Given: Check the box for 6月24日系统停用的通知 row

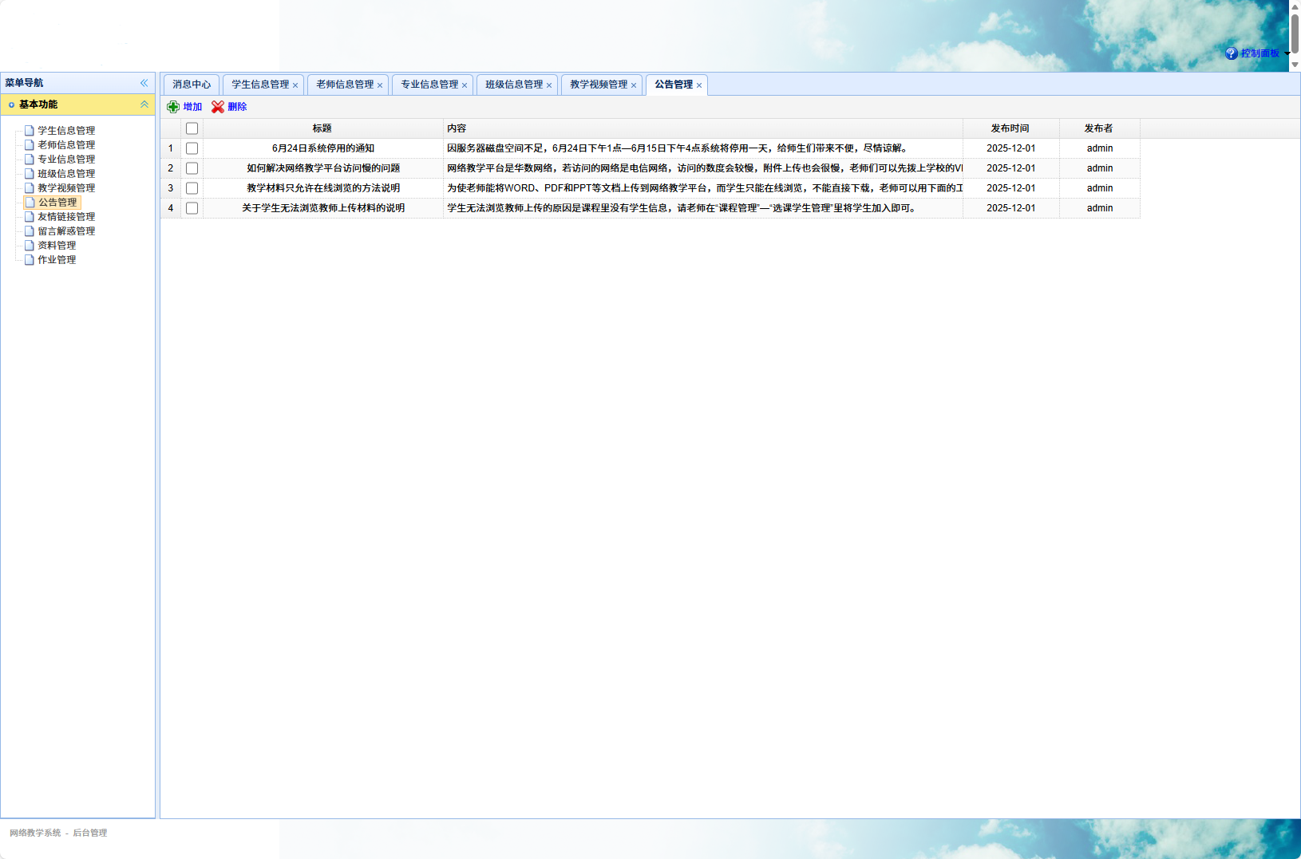Looking at the screenshot, I should (192, 148).
